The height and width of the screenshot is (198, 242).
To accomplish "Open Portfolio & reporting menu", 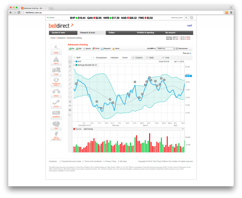I will [148, 33].
